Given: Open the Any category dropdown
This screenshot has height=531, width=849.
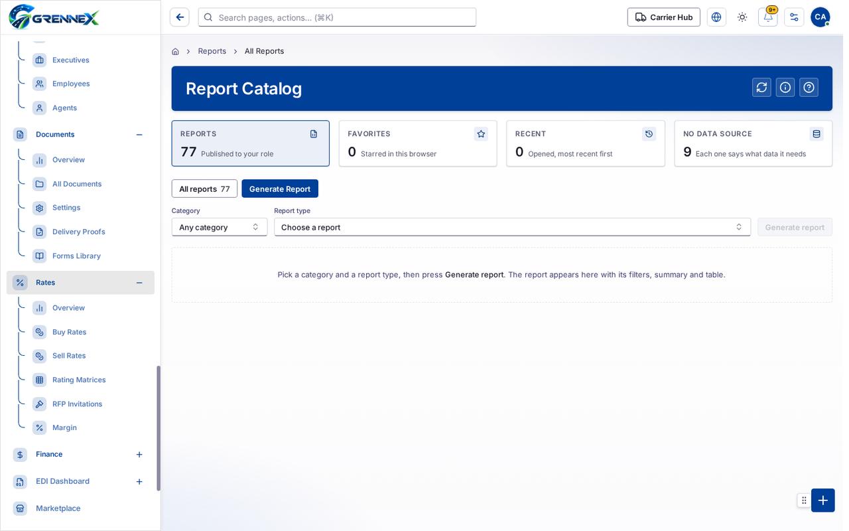Looking at the screenshot, I should 220,227.
